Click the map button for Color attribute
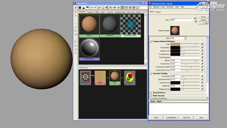This screenshot has height=128, width=227. tap(202, 44)
